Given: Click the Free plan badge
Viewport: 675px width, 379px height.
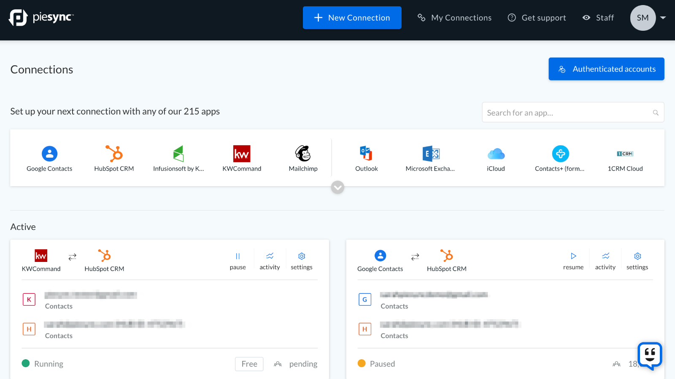Looking at the screenshot, I should (249, 364).
